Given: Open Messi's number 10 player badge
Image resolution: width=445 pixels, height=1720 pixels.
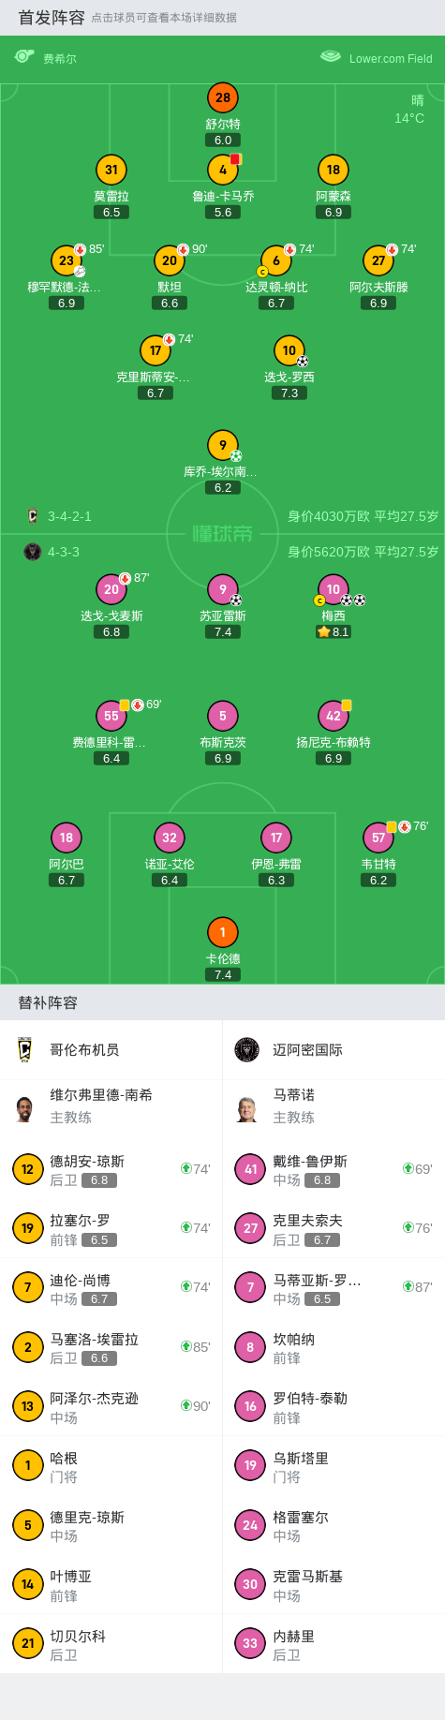Looking at the screenshot, I should [x=333, y=589].
